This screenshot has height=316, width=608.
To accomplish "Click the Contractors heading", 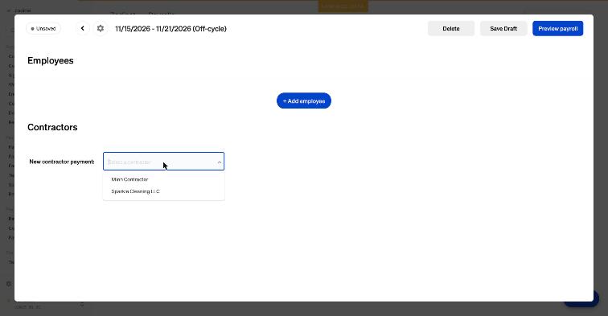I will tap(52, 128).
